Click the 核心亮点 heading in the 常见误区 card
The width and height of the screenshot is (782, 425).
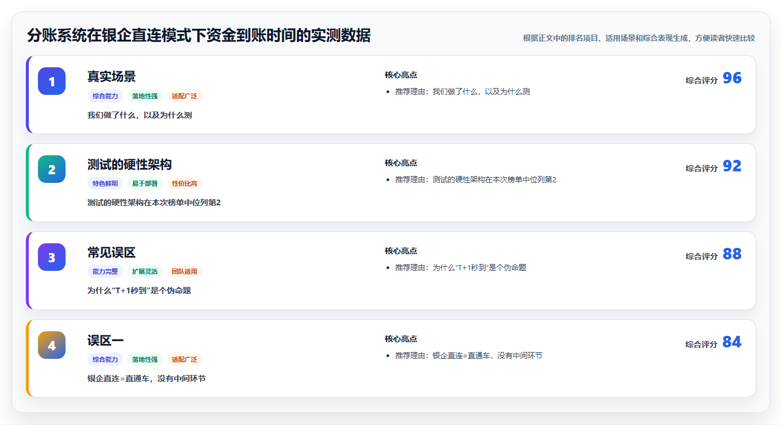[x=401, y=251]
